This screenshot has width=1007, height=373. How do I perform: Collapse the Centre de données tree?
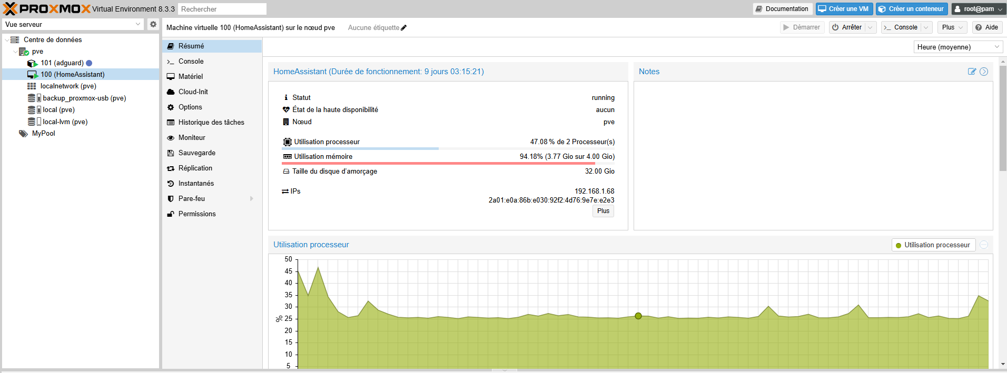pyautogui.click(x=6, y=40)
